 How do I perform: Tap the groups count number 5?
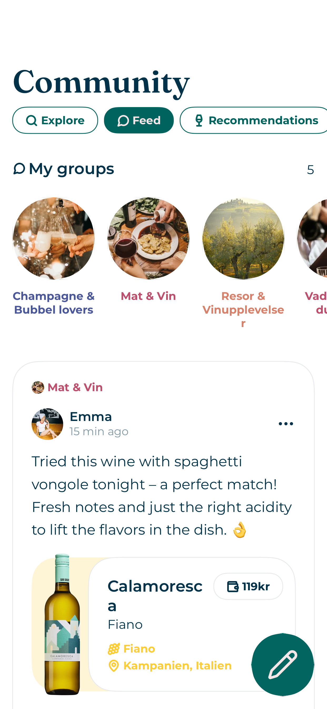pyautogui.click(x=310, y=170)
